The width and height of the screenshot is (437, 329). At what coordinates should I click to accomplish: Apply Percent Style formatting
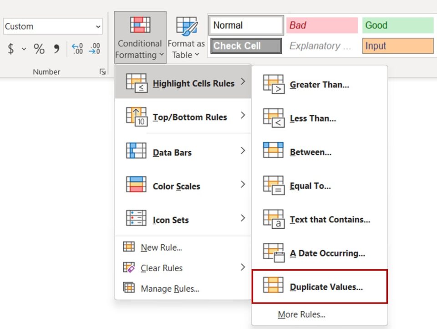pos(39,49)
